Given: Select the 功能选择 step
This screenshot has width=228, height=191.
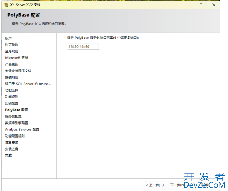Looking at the screenshot, I should coord(12,90).
